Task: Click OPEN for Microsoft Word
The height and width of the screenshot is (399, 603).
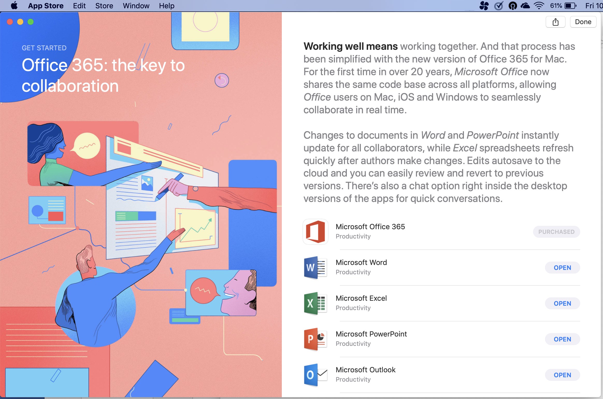Action: pyautogui.click(x=562, y=267)
